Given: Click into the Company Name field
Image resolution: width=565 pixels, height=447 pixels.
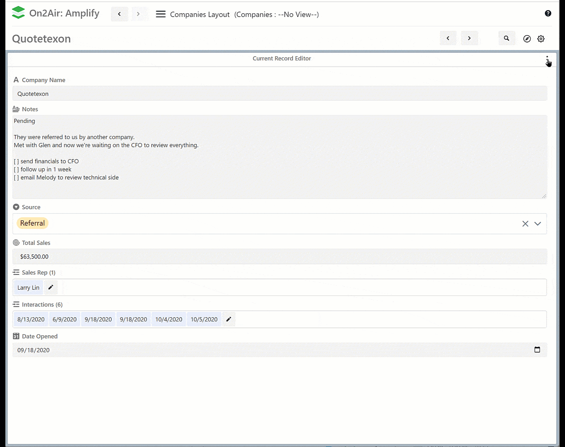Looking at the screenshot, I should pyautogui.click(x=279, y=93).
